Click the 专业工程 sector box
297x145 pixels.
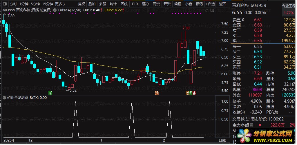point(289,10)
